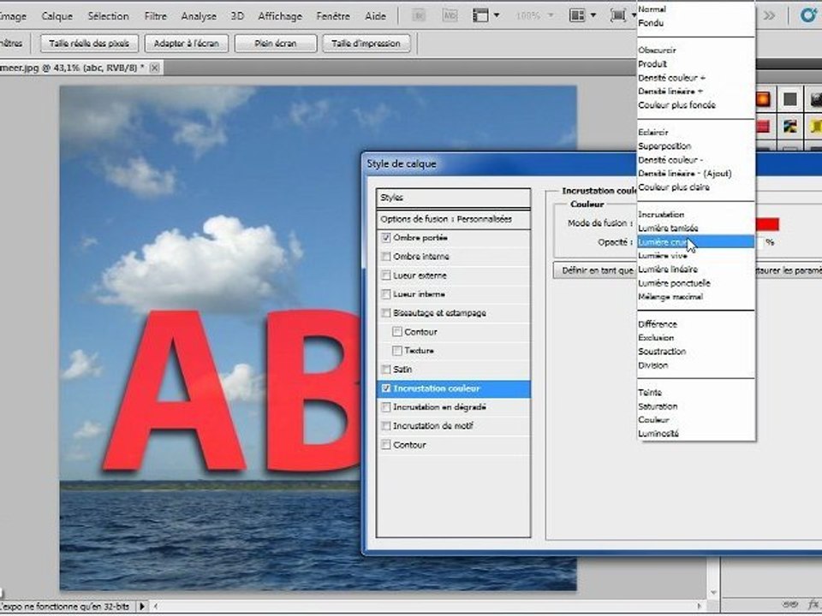Select Options de fusion : Personnalisées row
Image resolution: width=822 pixels, height=616 pixels.
[454, 219]
